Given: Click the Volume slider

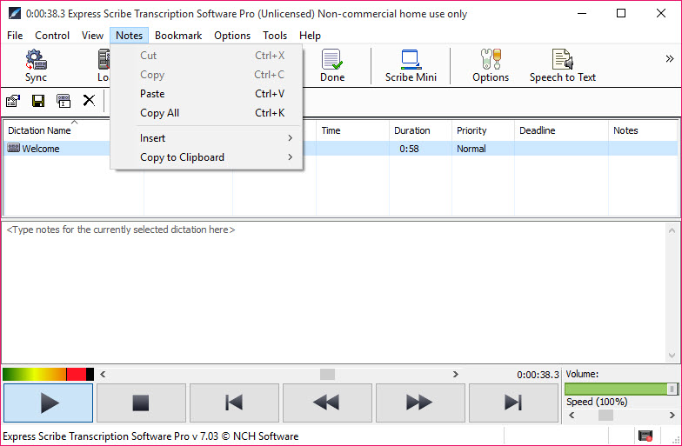Looking at the screenshot, I should [x=621, y=389].
